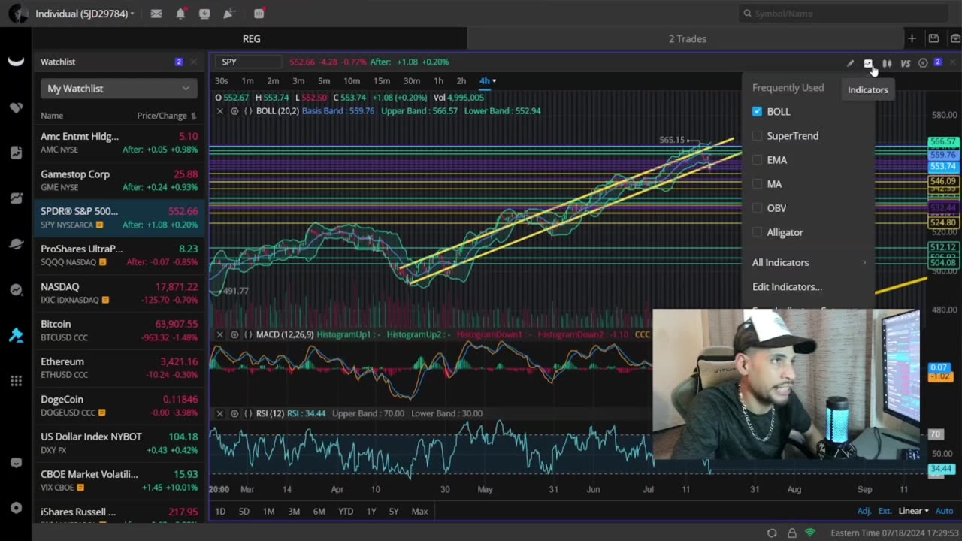
Task: Click the red-dotted chart icon in the top bar
Action: 259,14
